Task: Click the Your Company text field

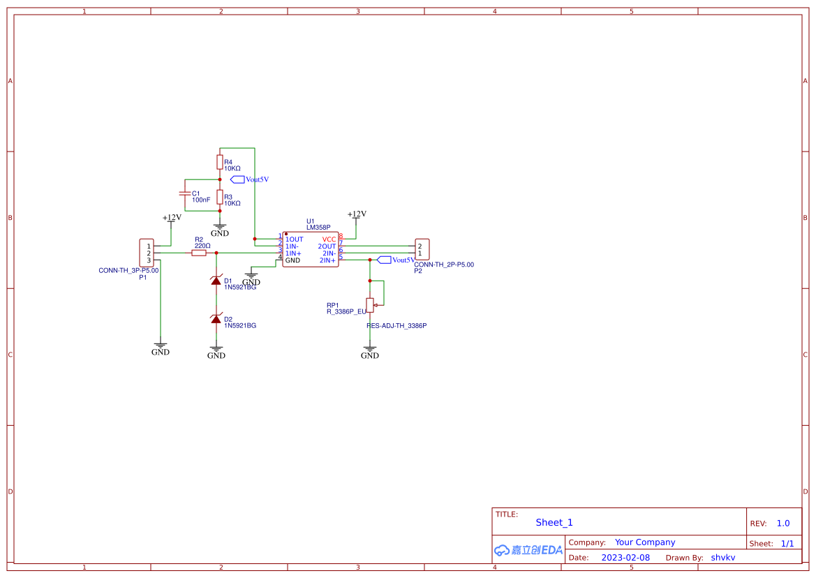Action: point(644,542)
